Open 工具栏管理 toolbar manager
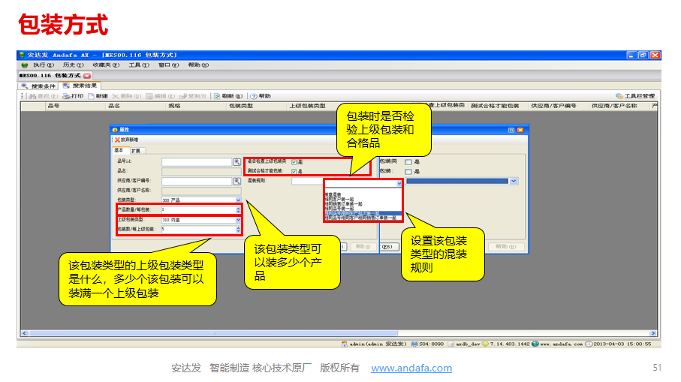Image resolution: width=681 pixels, height=382 pixels. 635,96
